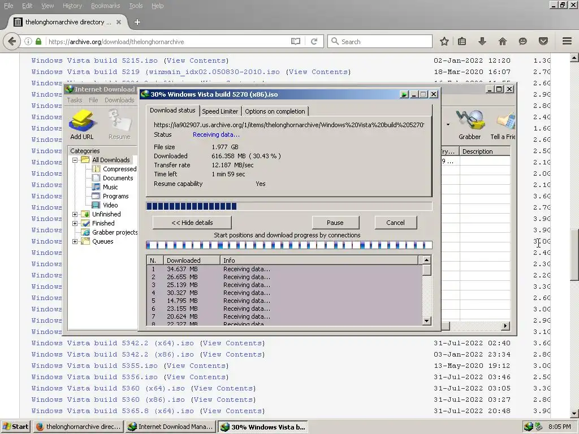The width and height of the screenshot is (579, 434).
Task: Close the thelonghornarchive directory tab
Action: (119, 22)
